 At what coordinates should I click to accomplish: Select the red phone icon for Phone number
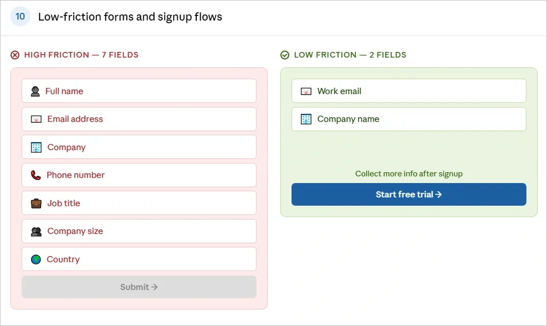[x=35, y=175]
